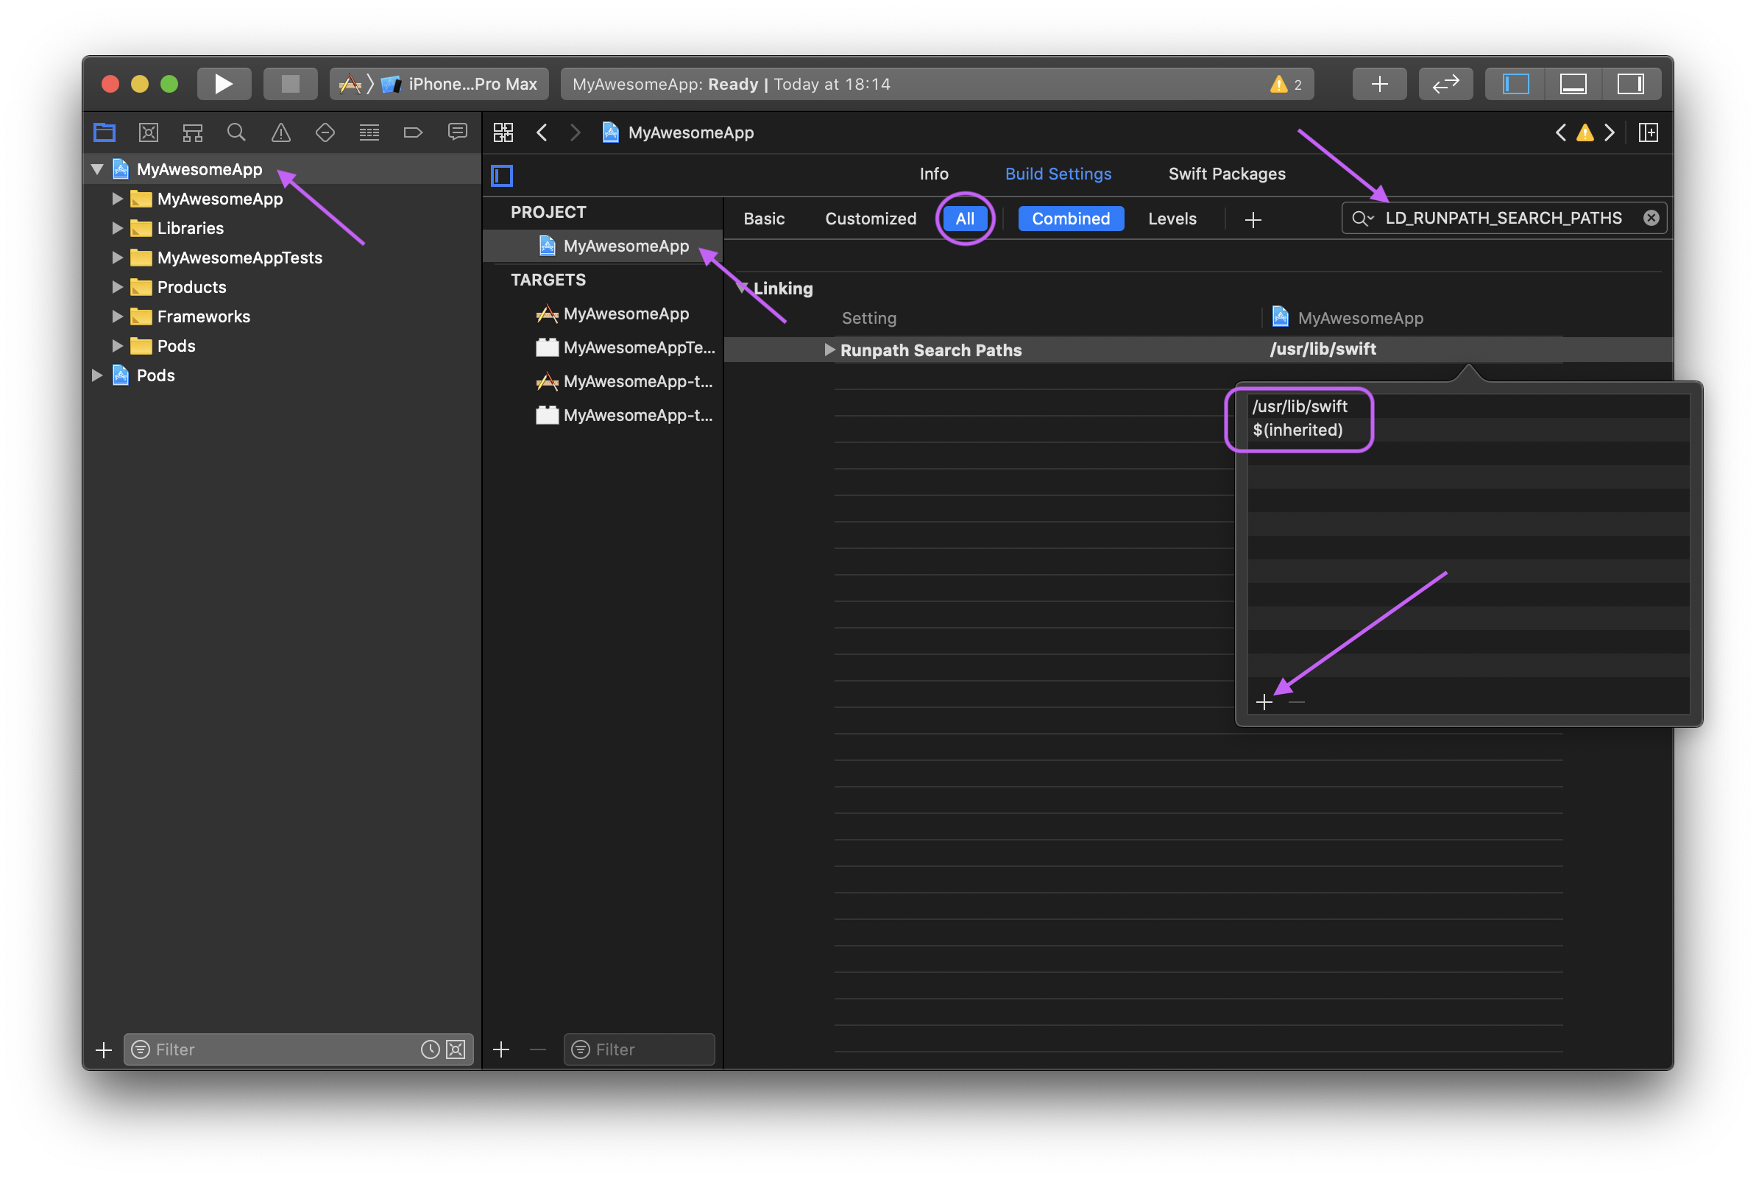Image resolution: width=1756 pixels, height=1179 pixels.
Task: Click the Run (play) button
Action: [223, 83]
